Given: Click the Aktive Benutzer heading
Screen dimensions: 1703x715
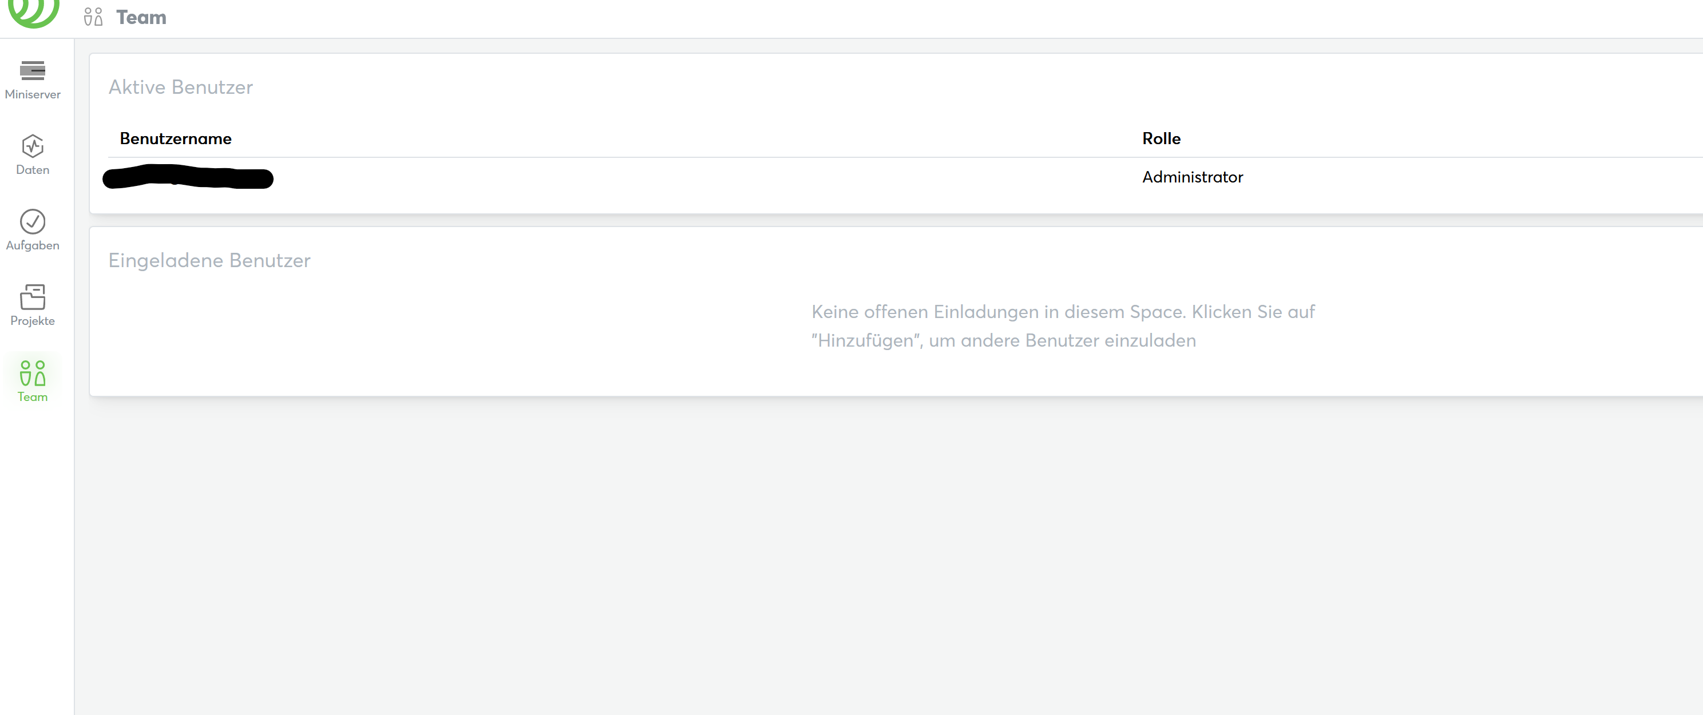Looking at the screenshot, I should [x=180, y=87].
